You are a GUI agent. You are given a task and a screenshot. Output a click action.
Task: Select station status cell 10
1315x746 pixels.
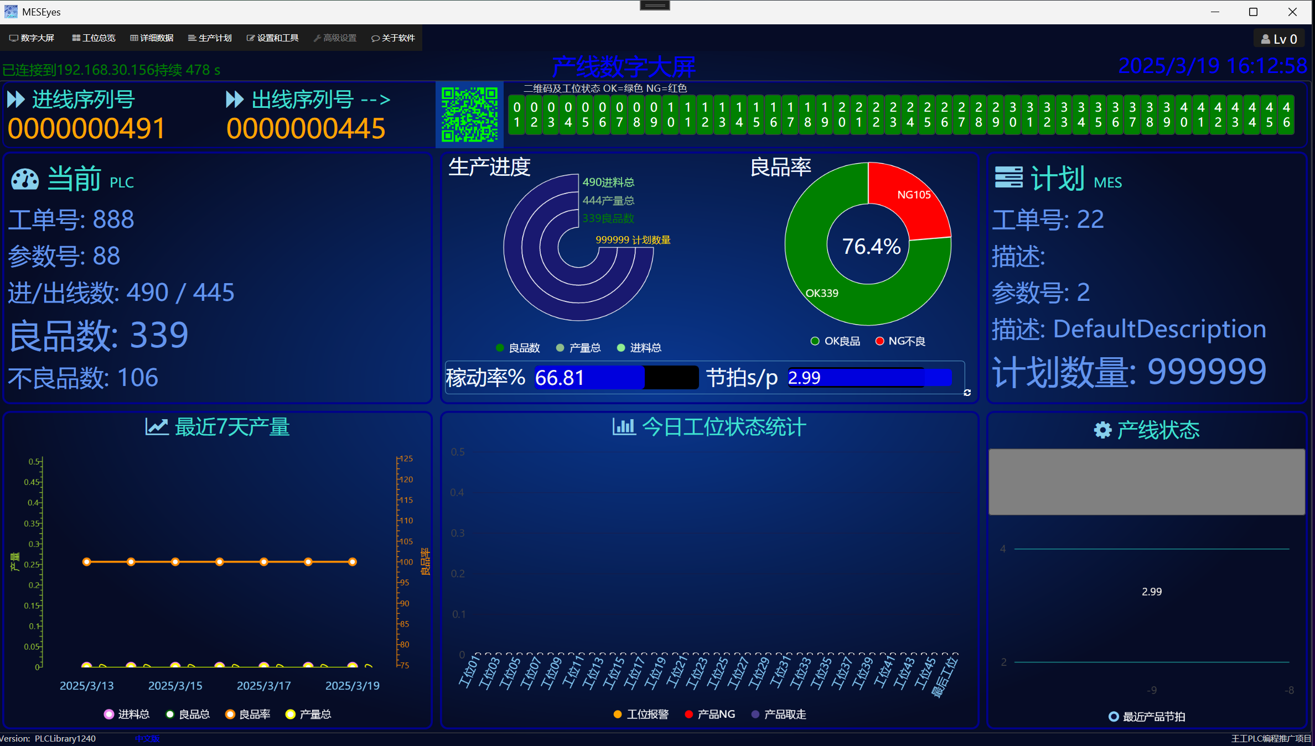click(671, 115)
